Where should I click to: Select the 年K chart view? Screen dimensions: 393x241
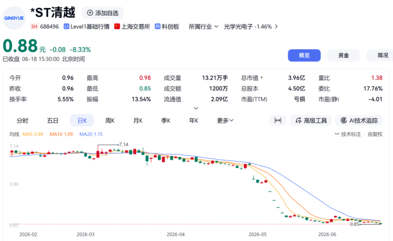(x=193, y=120)
